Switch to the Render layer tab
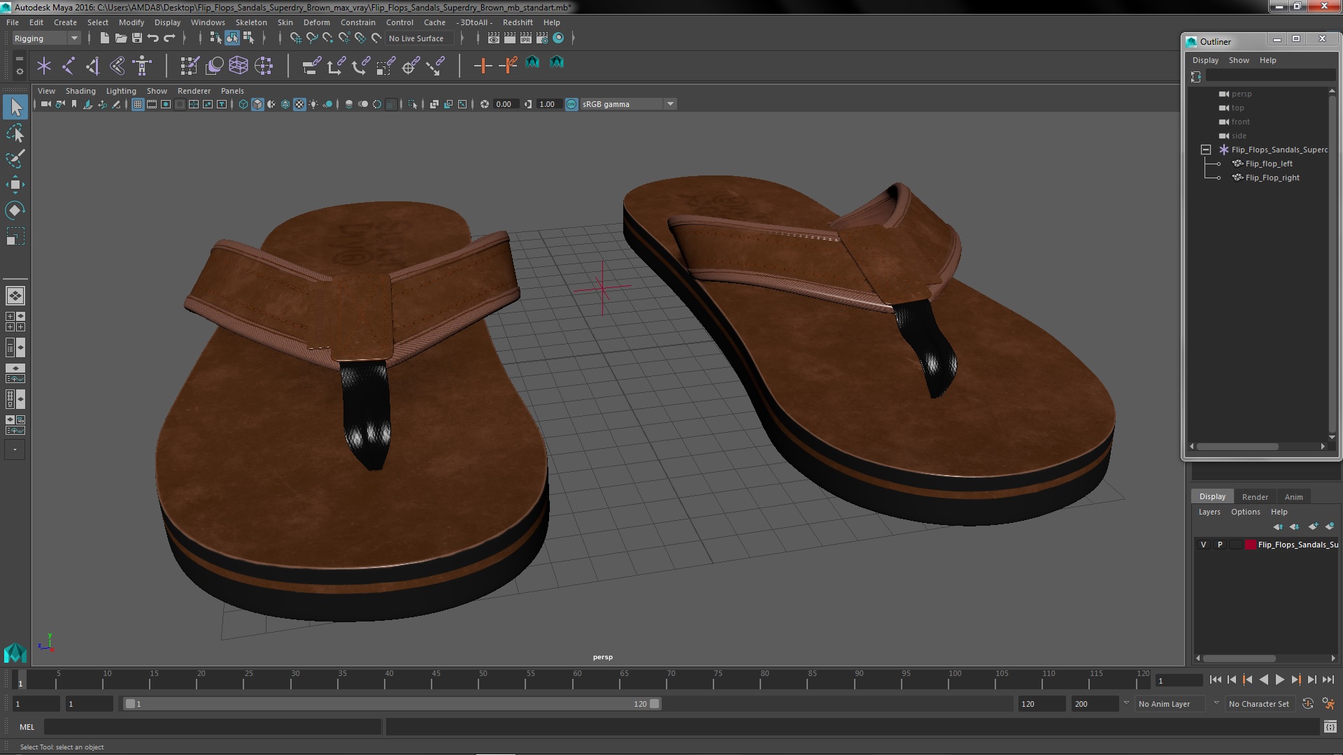The height and width of the screenshot is (755, 1343). [1254, 497]
